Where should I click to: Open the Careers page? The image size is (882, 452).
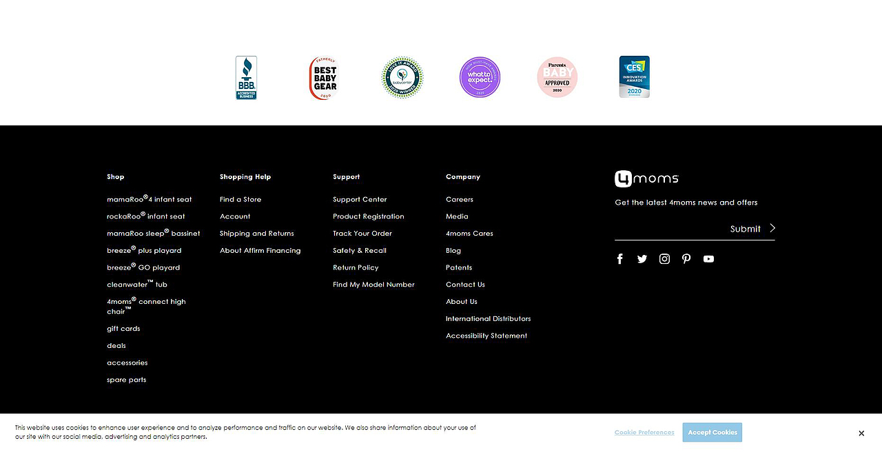point(460,199)
